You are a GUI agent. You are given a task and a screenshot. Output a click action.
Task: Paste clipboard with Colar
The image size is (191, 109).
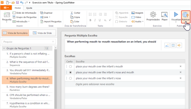[75, 22]
